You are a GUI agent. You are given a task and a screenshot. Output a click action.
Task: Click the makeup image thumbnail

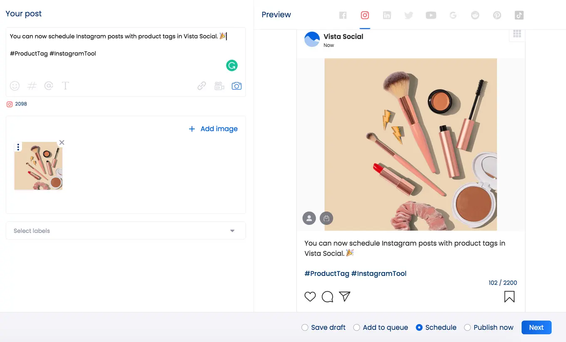[38, 165]
